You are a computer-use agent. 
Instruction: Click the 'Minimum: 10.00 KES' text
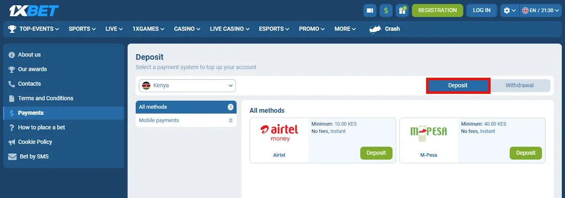click(334, 124)
